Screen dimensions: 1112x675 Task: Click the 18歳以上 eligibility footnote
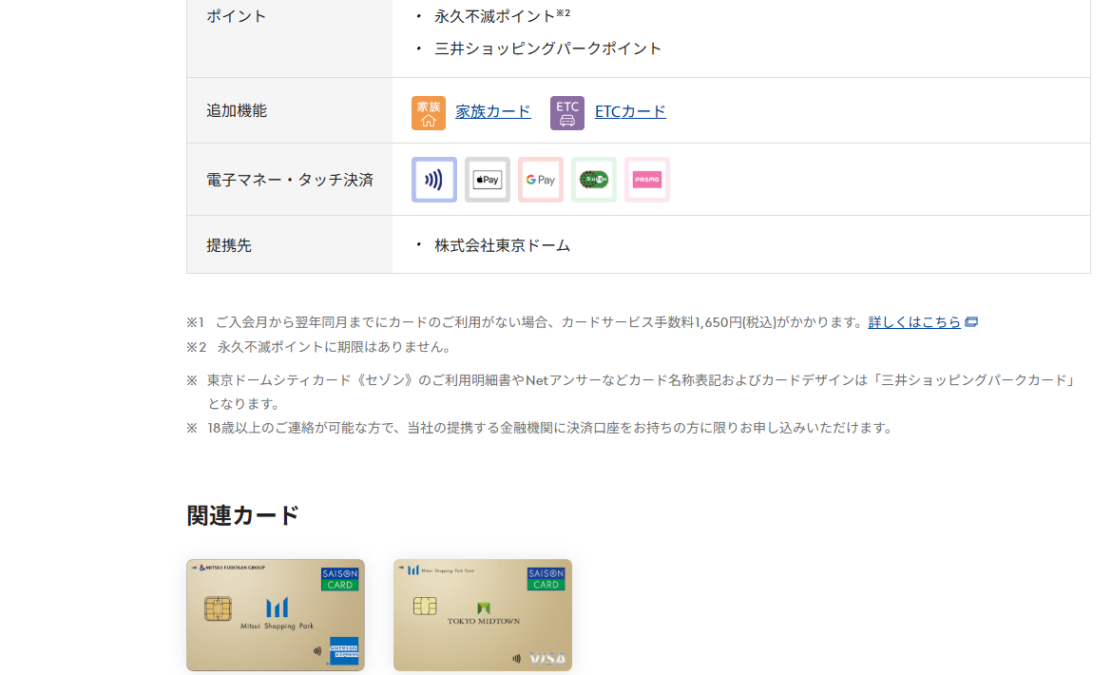pos(540,428)
